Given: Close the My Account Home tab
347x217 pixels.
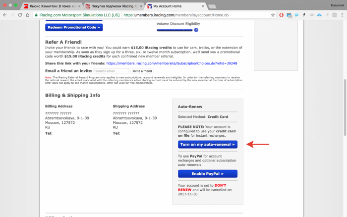Looking at the screenshot, I should [x=202, y=5].
